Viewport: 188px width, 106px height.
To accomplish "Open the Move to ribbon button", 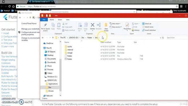I will [80, 27].
